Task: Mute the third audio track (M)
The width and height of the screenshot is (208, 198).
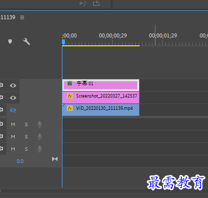Action: 13,149
